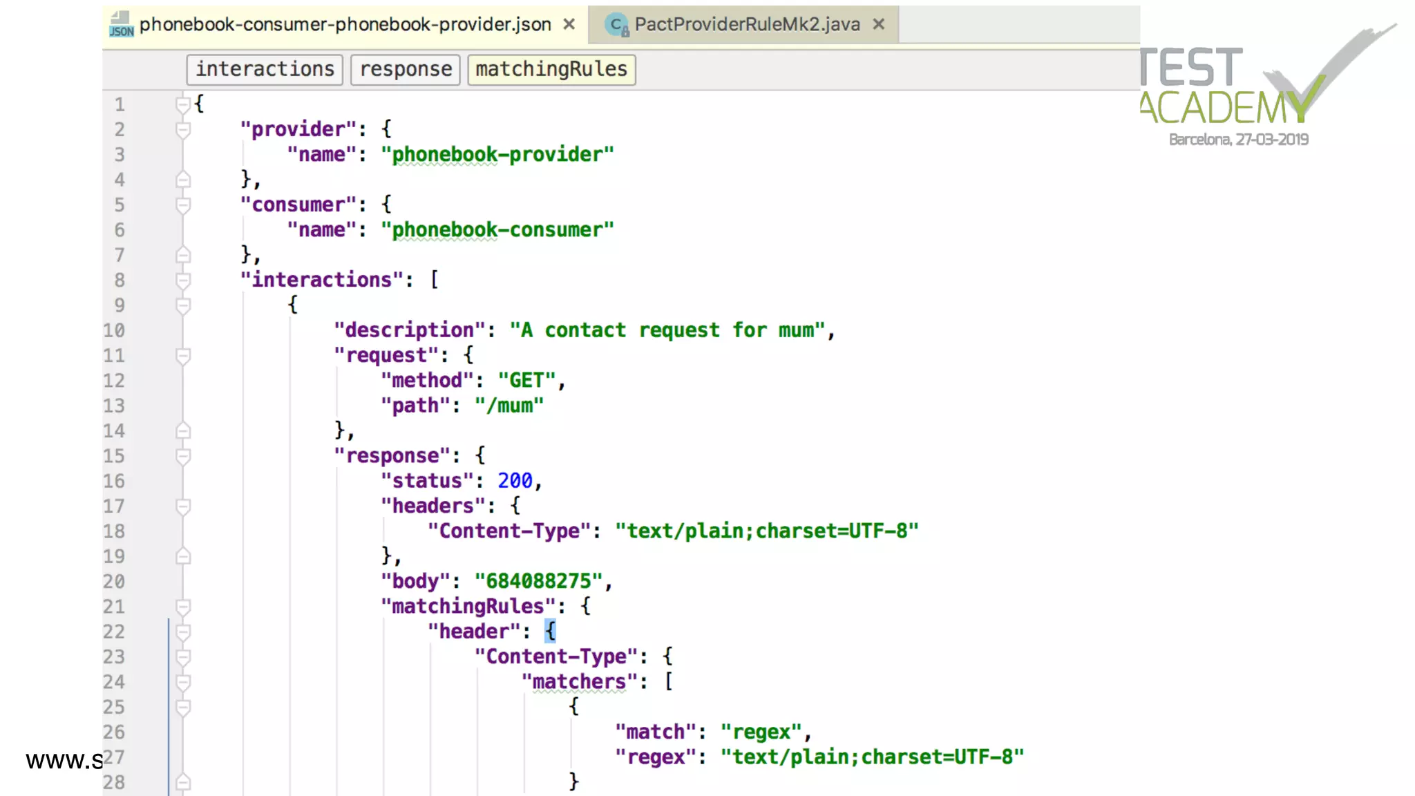Click line number 10 in the gutter
Viewport: 1415px width, 796px height.
(x=115, y=331)
